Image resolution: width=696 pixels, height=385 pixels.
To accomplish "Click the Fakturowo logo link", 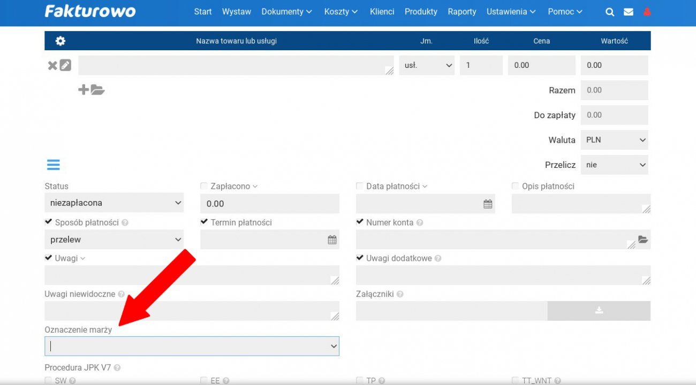I will pyautogui.click(x=90, y=12).
